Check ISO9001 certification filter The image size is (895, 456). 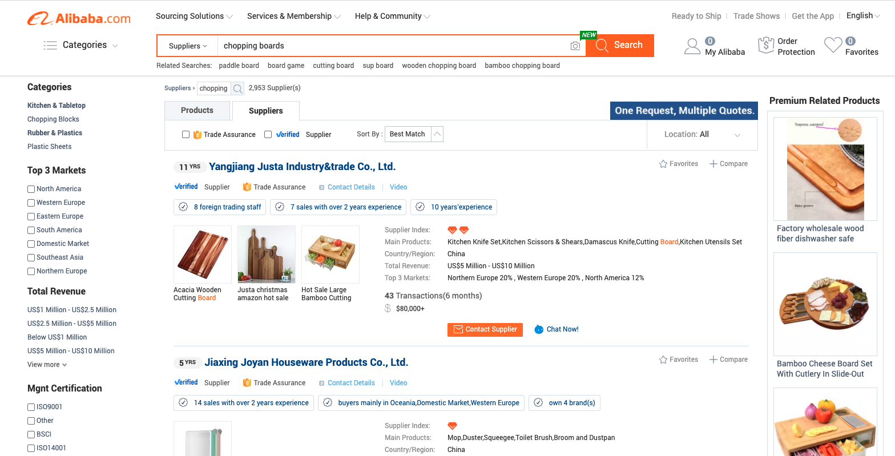click(x=31, y=407)
